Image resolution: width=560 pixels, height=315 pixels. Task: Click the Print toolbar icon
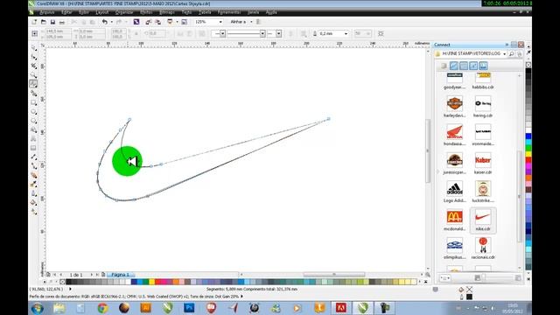pos(62,22)
